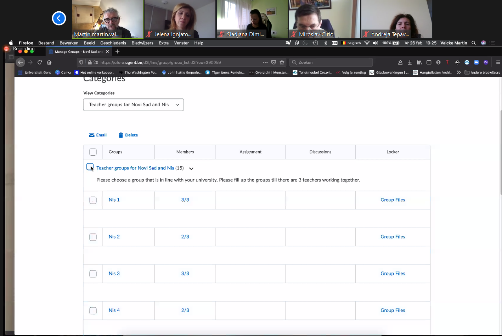Select the Nis 2 checkbox
The height and width of the screenshot is (336, 502).
point(93,237)
